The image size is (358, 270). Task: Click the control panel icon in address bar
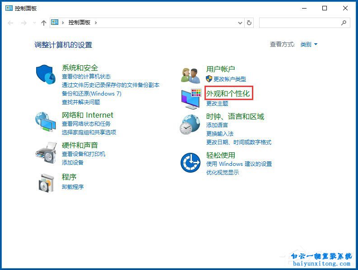click(x=55, y=23)
